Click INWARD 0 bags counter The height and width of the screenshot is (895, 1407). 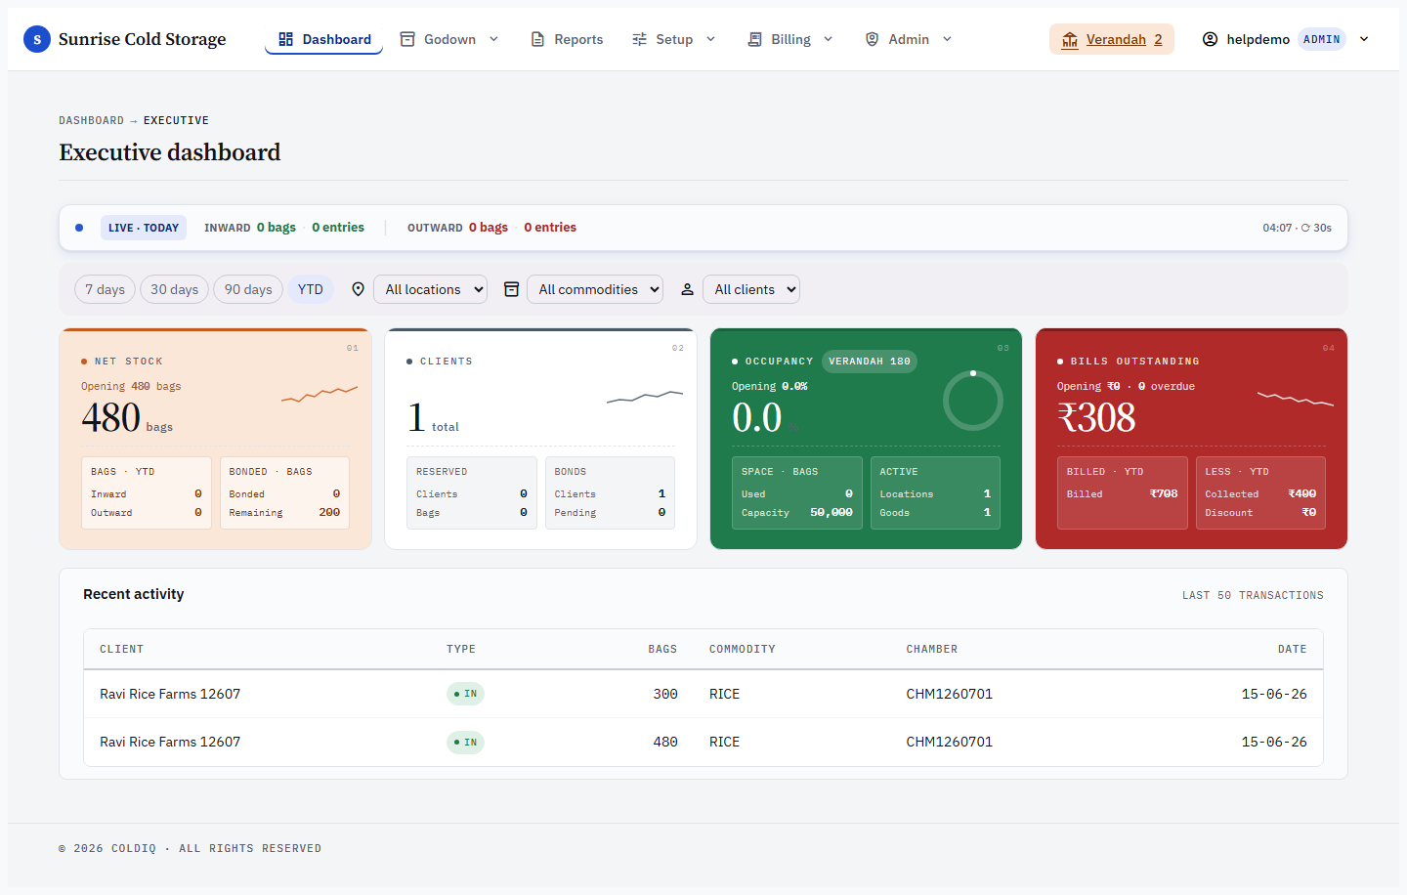pyautogui.click(x=250, y=228)
